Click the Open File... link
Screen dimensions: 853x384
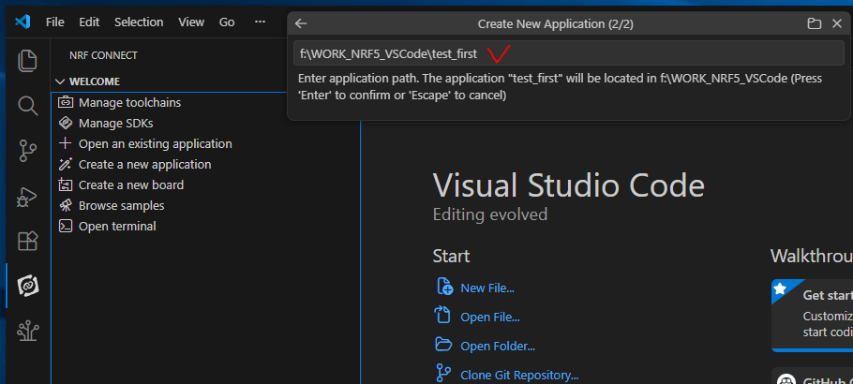[x=490, y=318]
